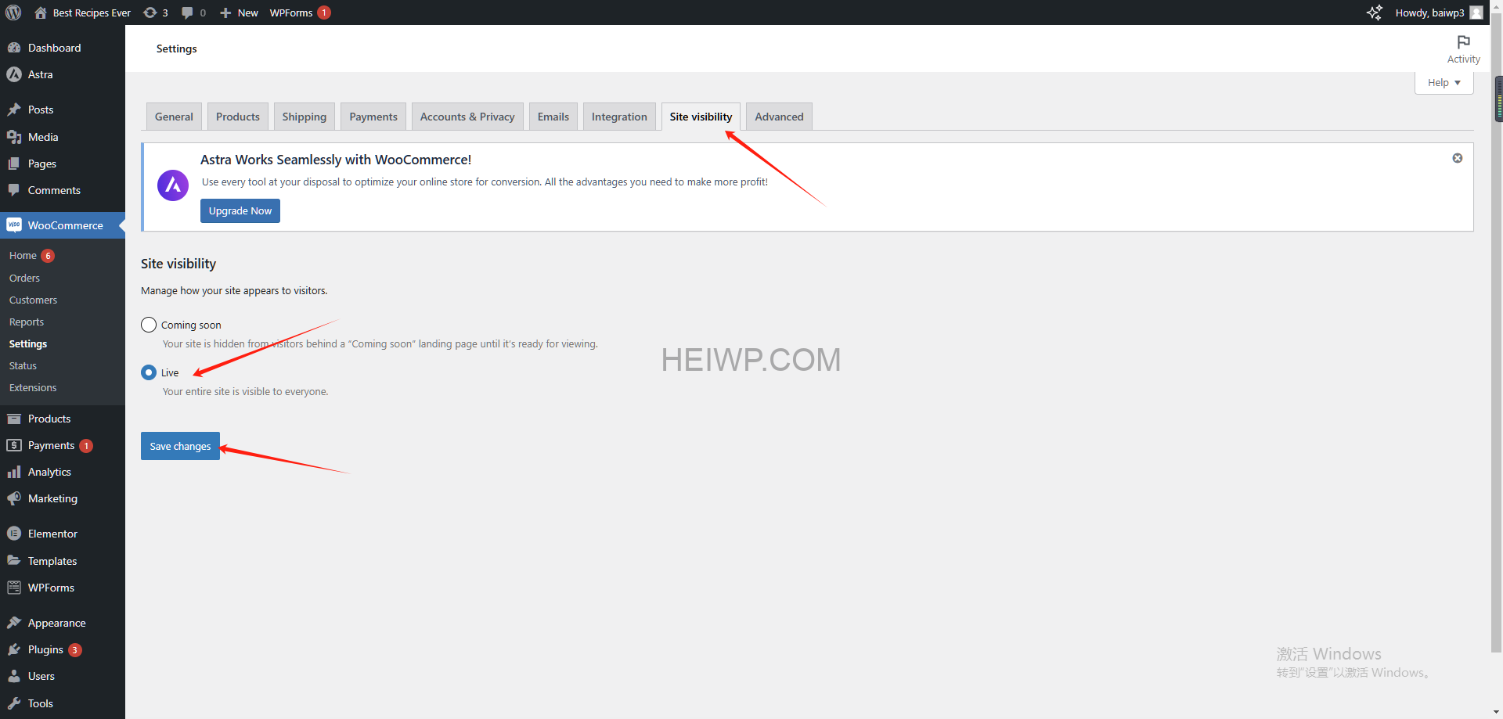Click the plus New icon
Screen dimensions: 1503x719
click(225, 13)
